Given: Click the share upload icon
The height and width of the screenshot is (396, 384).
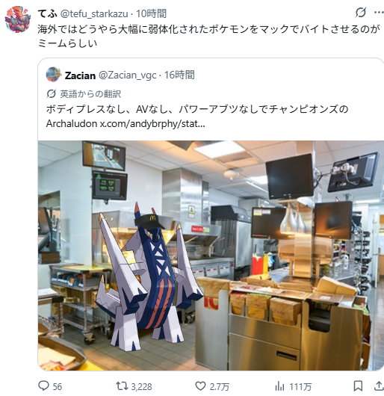Looking at the screenshot, I should point(379,386).
